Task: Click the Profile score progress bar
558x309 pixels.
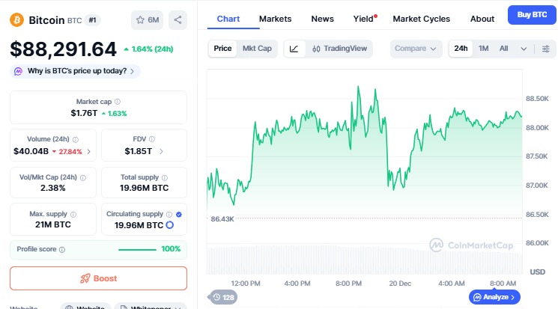Action: [x=138, y=249]
